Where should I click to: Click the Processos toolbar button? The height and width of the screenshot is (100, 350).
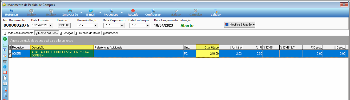tap(111, 12)
